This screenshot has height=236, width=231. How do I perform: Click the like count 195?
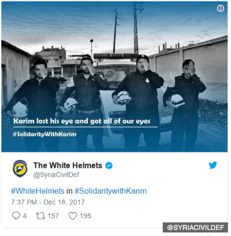[x=85, y=216]
